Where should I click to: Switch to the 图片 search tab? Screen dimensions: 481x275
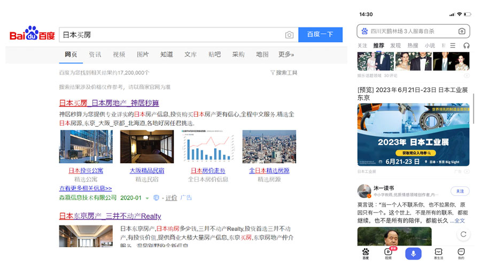(143, 55)
